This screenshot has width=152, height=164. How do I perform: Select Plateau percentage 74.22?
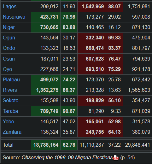69,79
